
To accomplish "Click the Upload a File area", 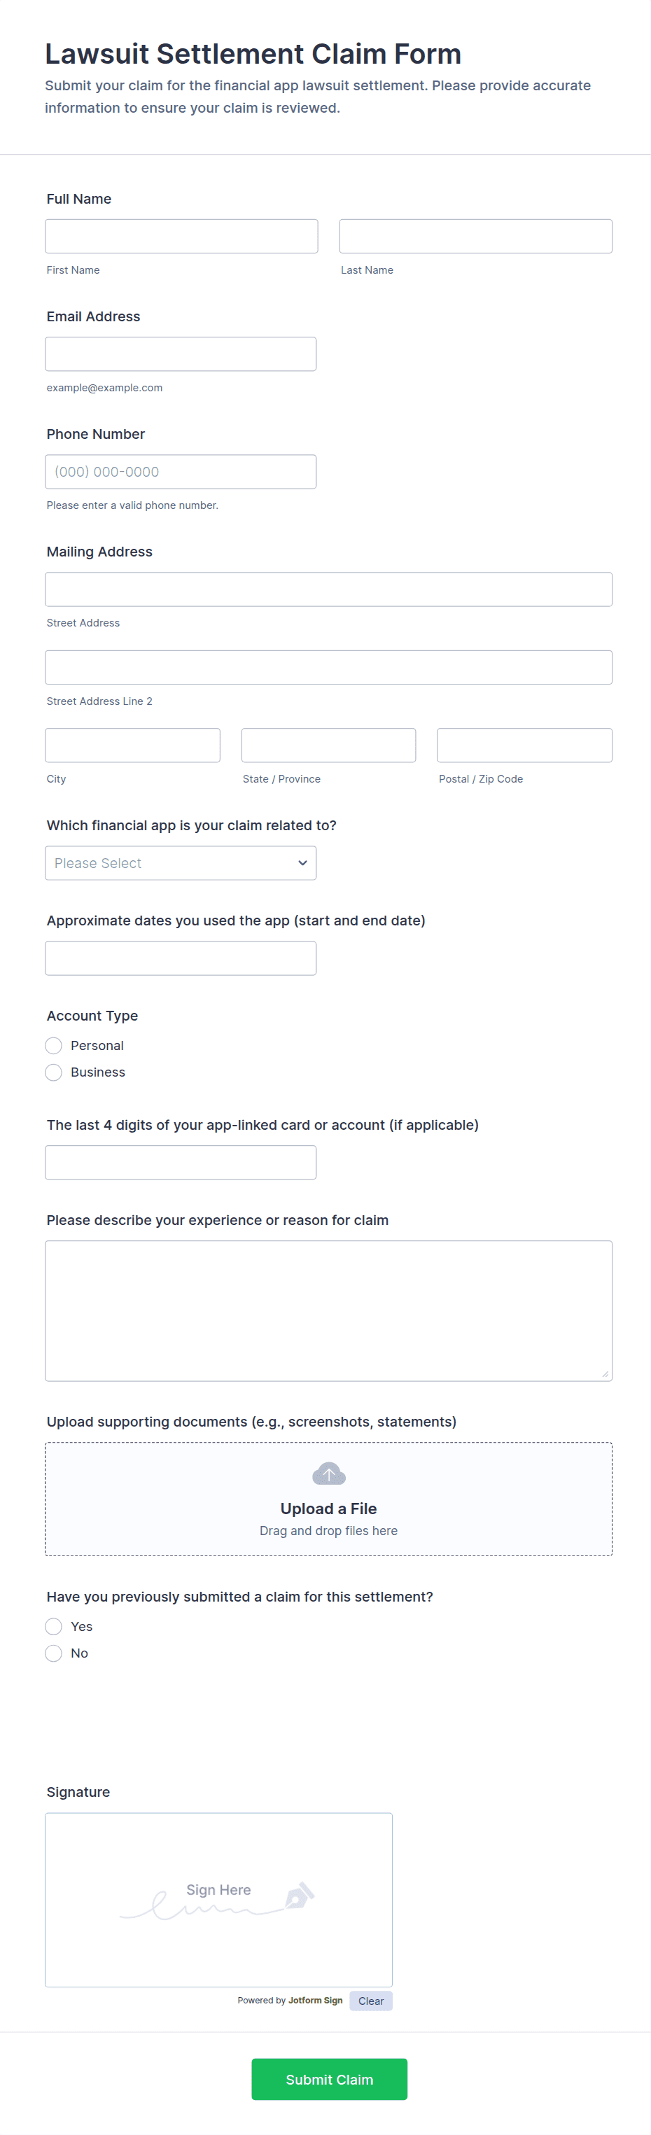I will 328,1499.
